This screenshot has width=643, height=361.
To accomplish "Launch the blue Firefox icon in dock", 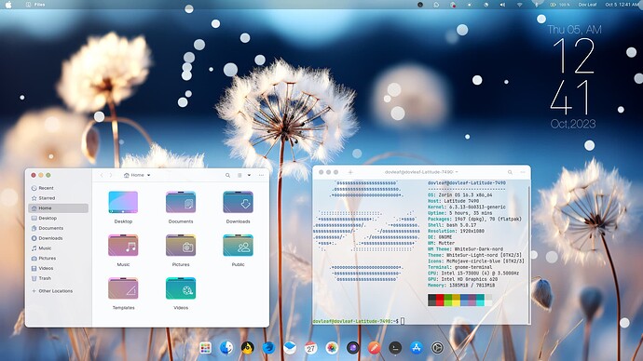I will [268, 348].
